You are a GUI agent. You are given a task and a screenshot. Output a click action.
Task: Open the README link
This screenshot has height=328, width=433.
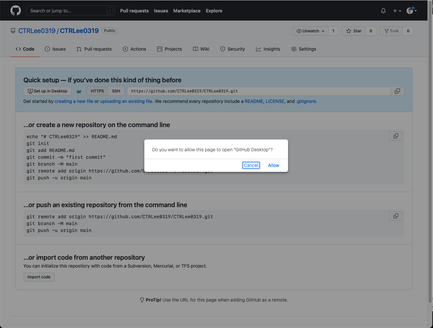click(254, 101)
